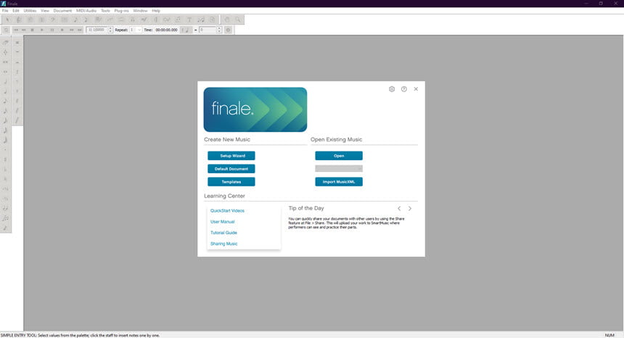Open the Sharing Music link
The width and height of the screenshot is (624, 338).
[223, 244]
